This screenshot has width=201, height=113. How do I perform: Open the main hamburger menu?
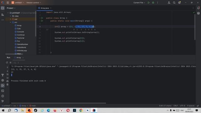(x=8, y=3)
